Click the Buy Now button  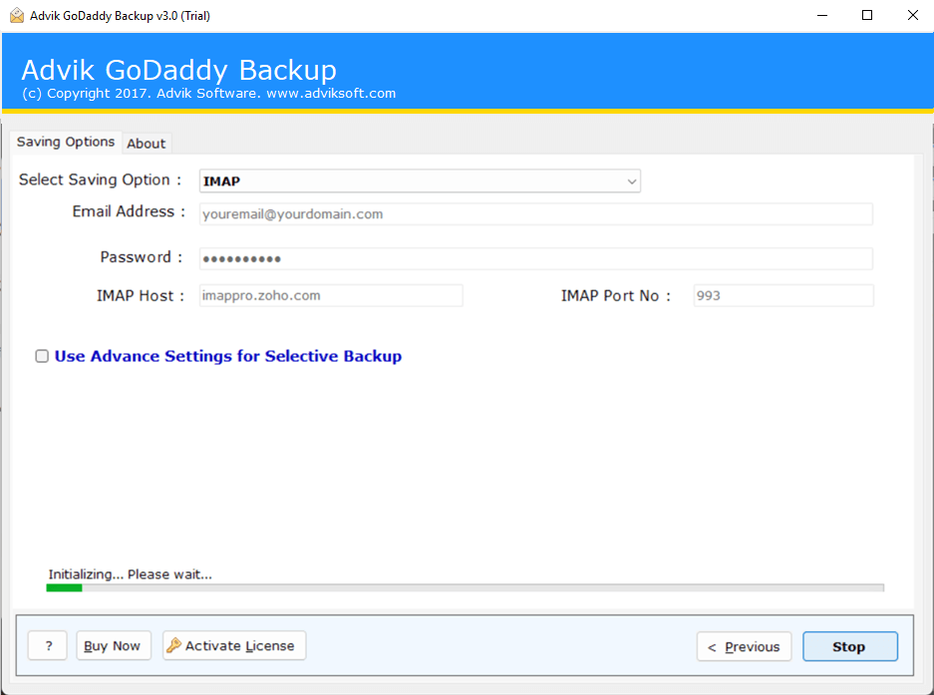pos(114,645)
